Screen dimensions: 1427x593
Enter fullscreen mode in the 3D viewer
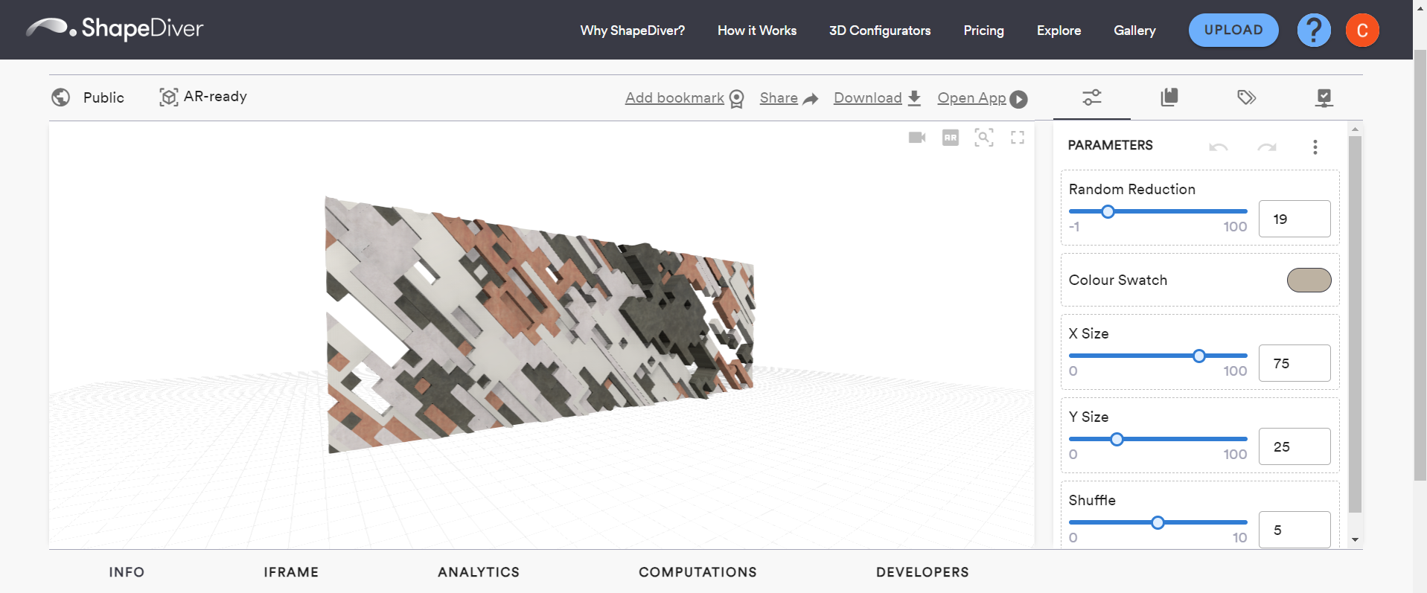pyautogui.click(x=1017, y=138)
